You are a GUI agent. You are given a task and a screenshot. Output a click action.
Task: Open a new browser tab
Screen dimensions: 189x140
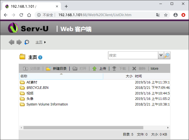pyautogui.click(x=66, y=6)
